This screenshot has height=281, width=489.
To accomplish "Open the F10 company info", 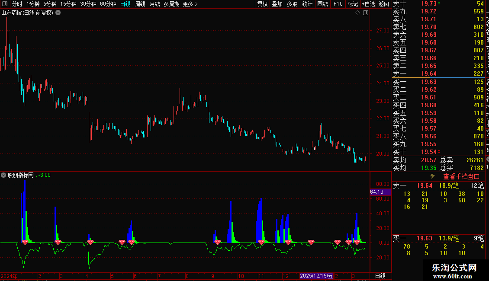I will (x=338, y=4).
